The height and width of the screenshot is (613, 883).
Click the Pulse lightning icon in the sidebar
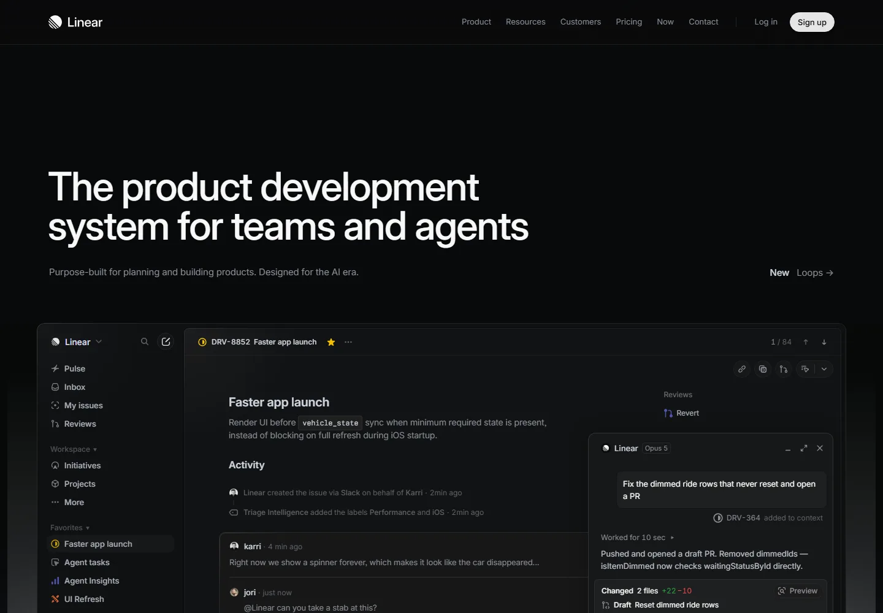(x=55, y=368)
